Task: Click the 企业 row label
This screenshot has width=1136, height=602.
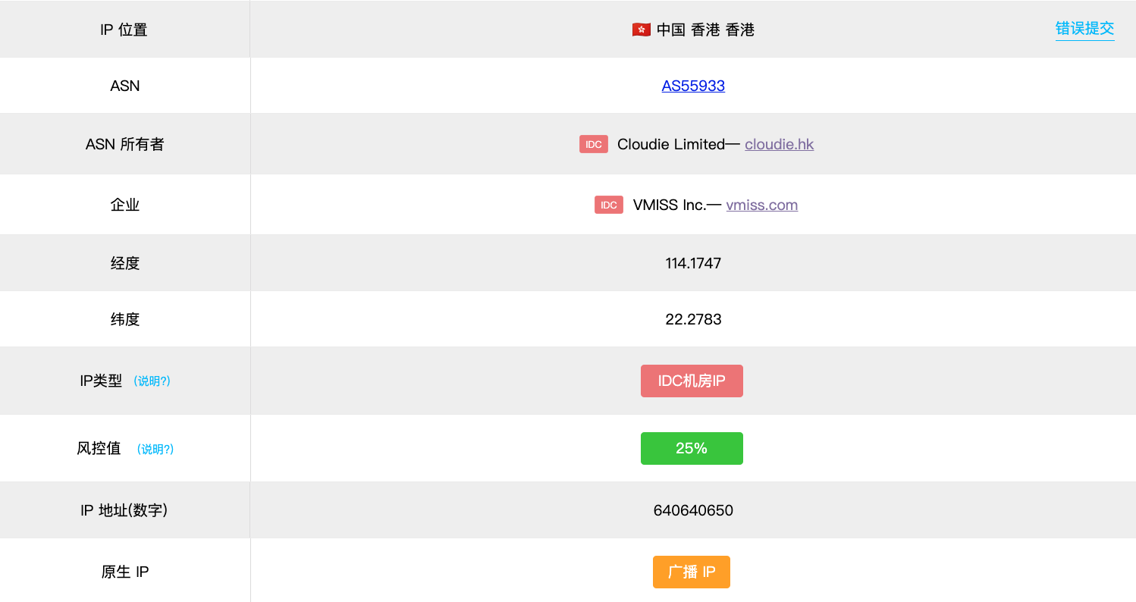Action: 125,205
